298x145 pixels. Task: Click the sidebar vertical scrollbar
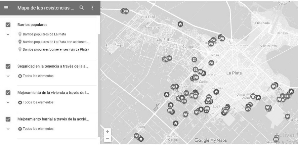click(x=98, y=83)
